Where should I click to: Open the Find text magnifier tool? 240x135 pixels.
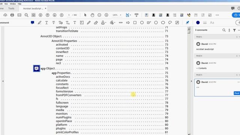click(x=26, y=15)
